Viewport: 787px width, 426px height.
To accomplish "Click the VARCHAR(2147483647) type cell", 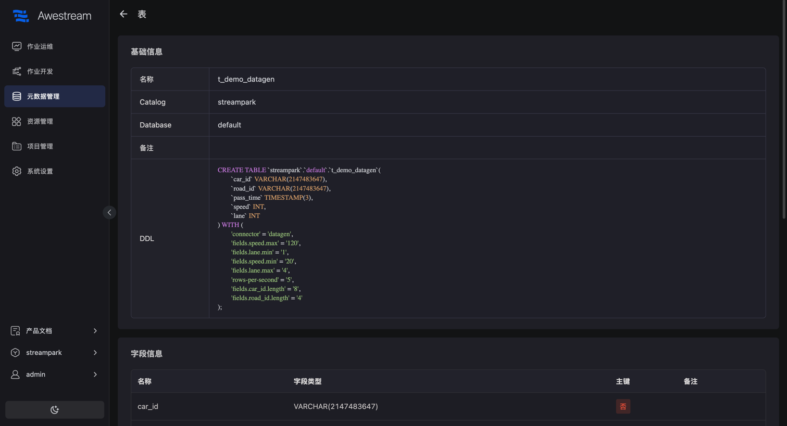I will point(335,406).
